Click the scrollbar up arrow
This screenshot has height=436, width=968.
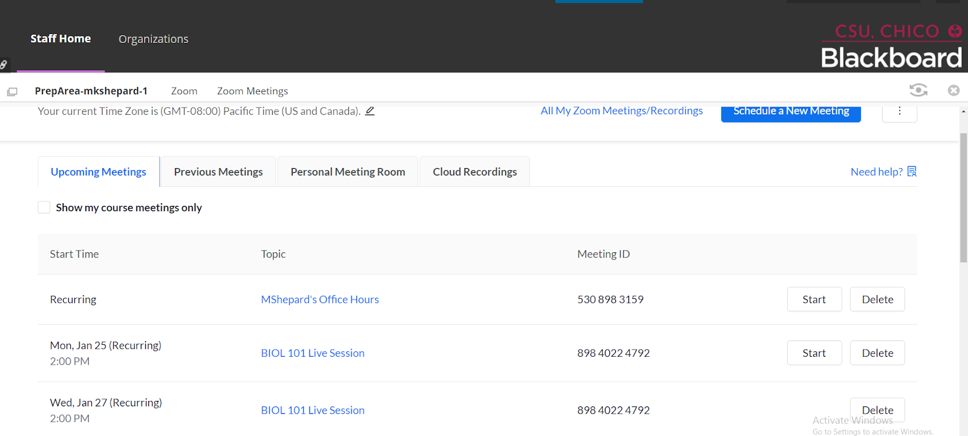click(963, 111)
